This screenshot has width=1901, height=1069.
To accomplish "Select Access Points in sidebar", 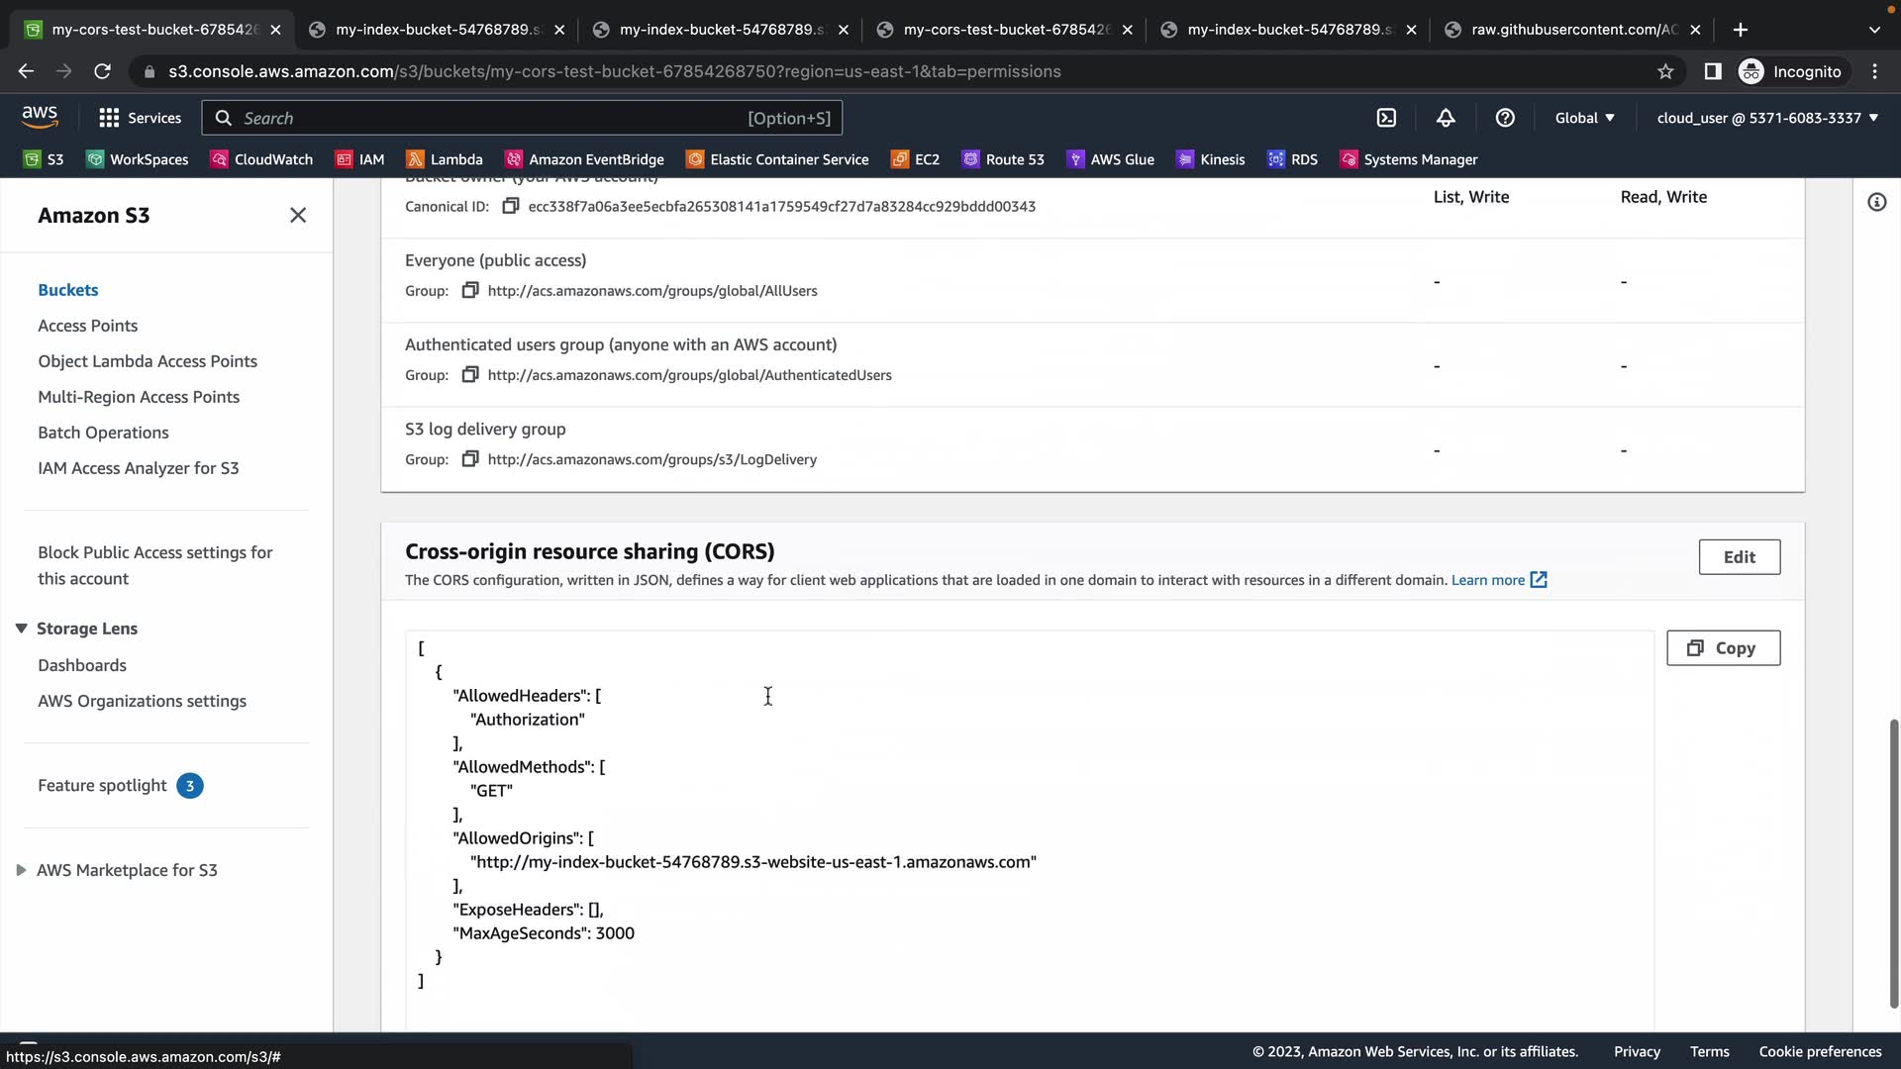I will point(87,326).
